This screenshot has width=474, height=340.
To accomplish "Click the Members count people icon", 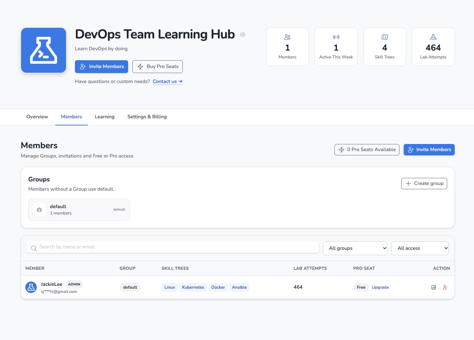I will (x=287, y=37).
